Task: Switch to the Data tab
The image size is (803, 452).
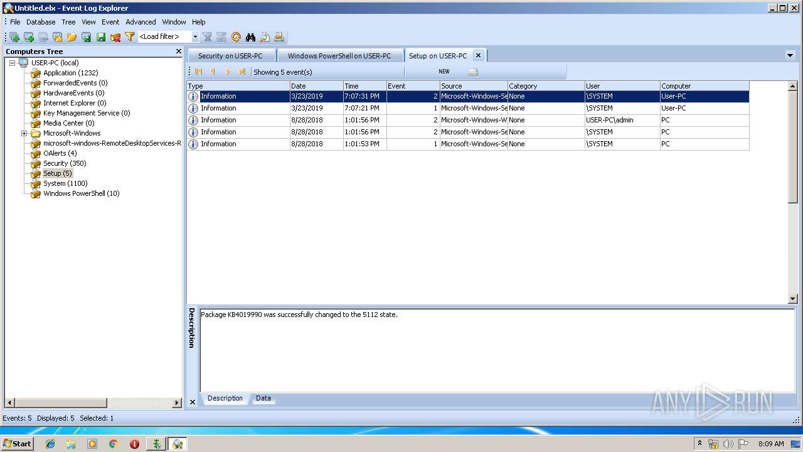Action: tap(263, 398)
